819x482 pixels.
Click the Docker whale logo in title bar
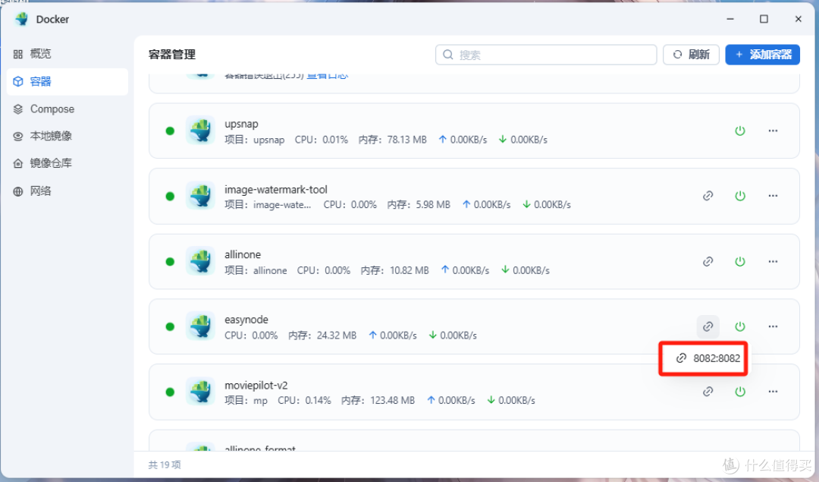click(21, 19)
